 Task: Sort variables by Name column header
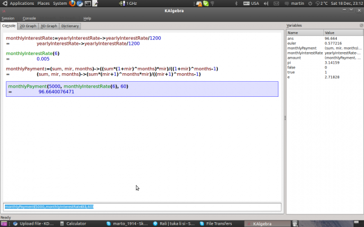coord(305,33)
